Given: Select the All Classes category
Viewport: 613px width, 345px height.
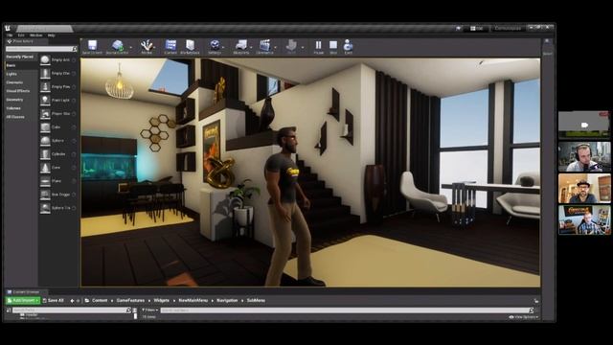Looking at the screenshot, I should click(15, 117).
